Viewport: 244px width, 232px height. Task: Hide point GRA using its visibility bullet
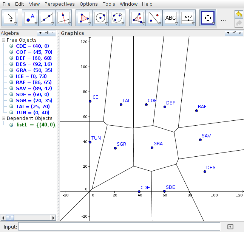tap(12, 70)
